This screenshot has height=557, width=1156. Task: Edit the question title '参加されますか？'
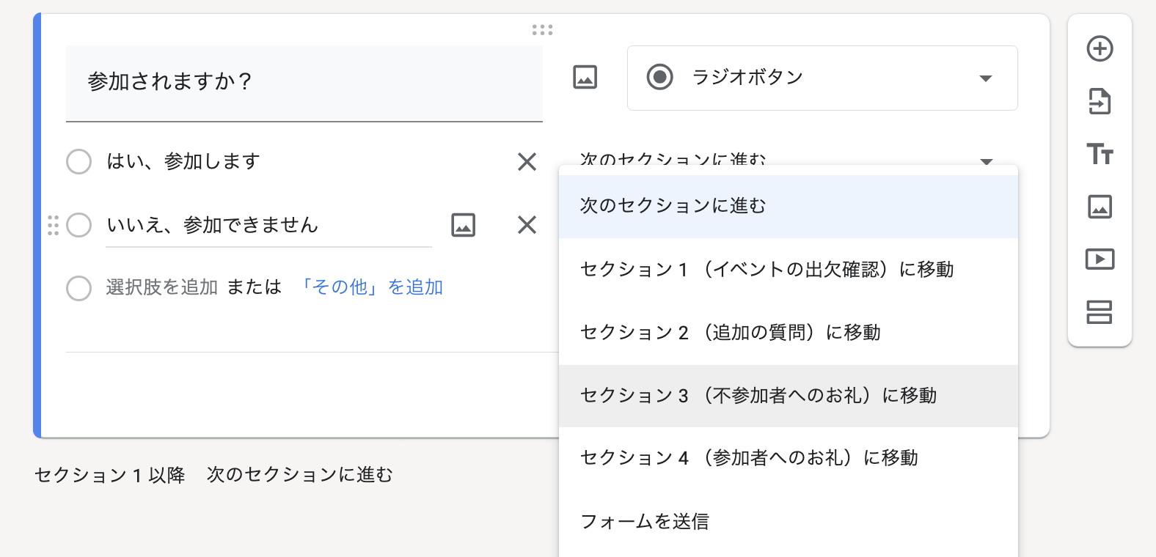tap(304, 81)
